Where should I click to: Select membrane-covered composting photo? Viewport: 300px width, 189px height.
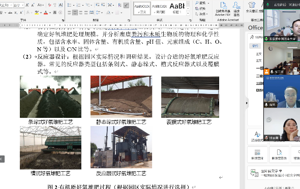(x=190, y=97)
